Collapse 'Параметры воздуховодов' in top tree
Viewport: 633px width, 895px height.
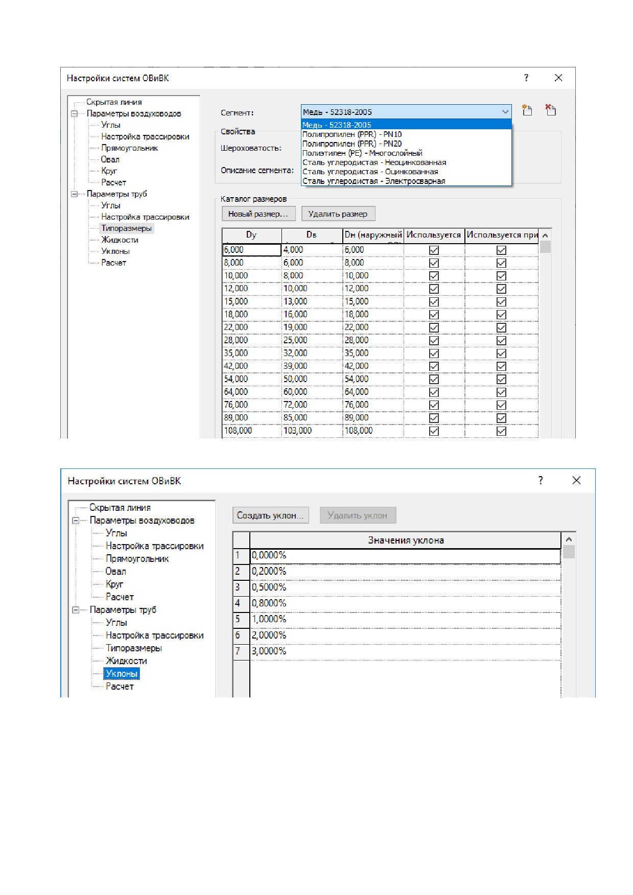point(75,113)
